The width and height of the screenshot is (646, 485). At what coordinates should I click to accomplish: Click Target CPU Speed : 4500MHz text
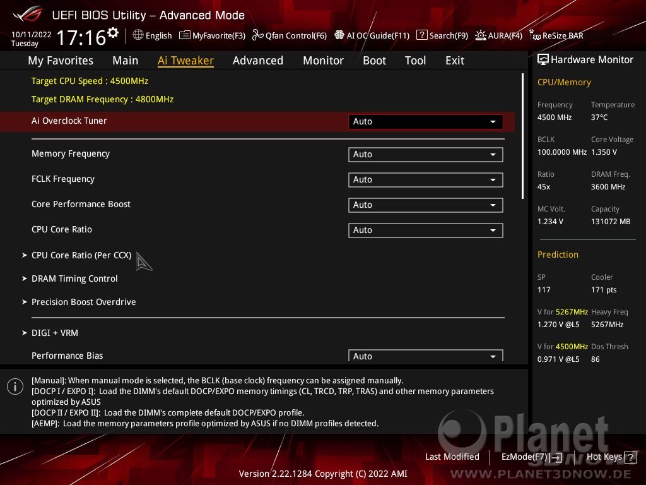90,81
